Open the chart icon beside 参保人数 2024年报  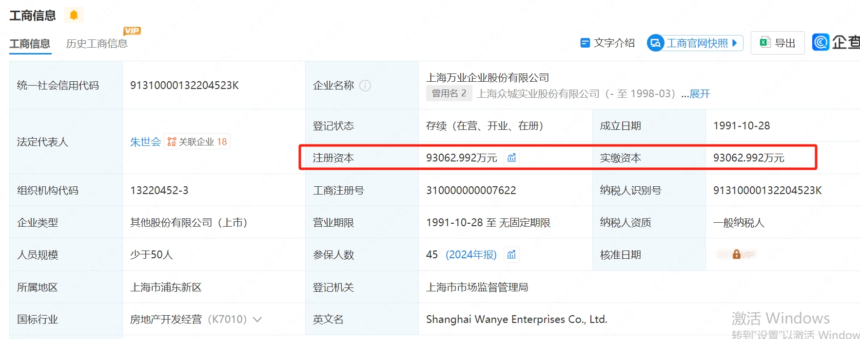click(511, 254)
